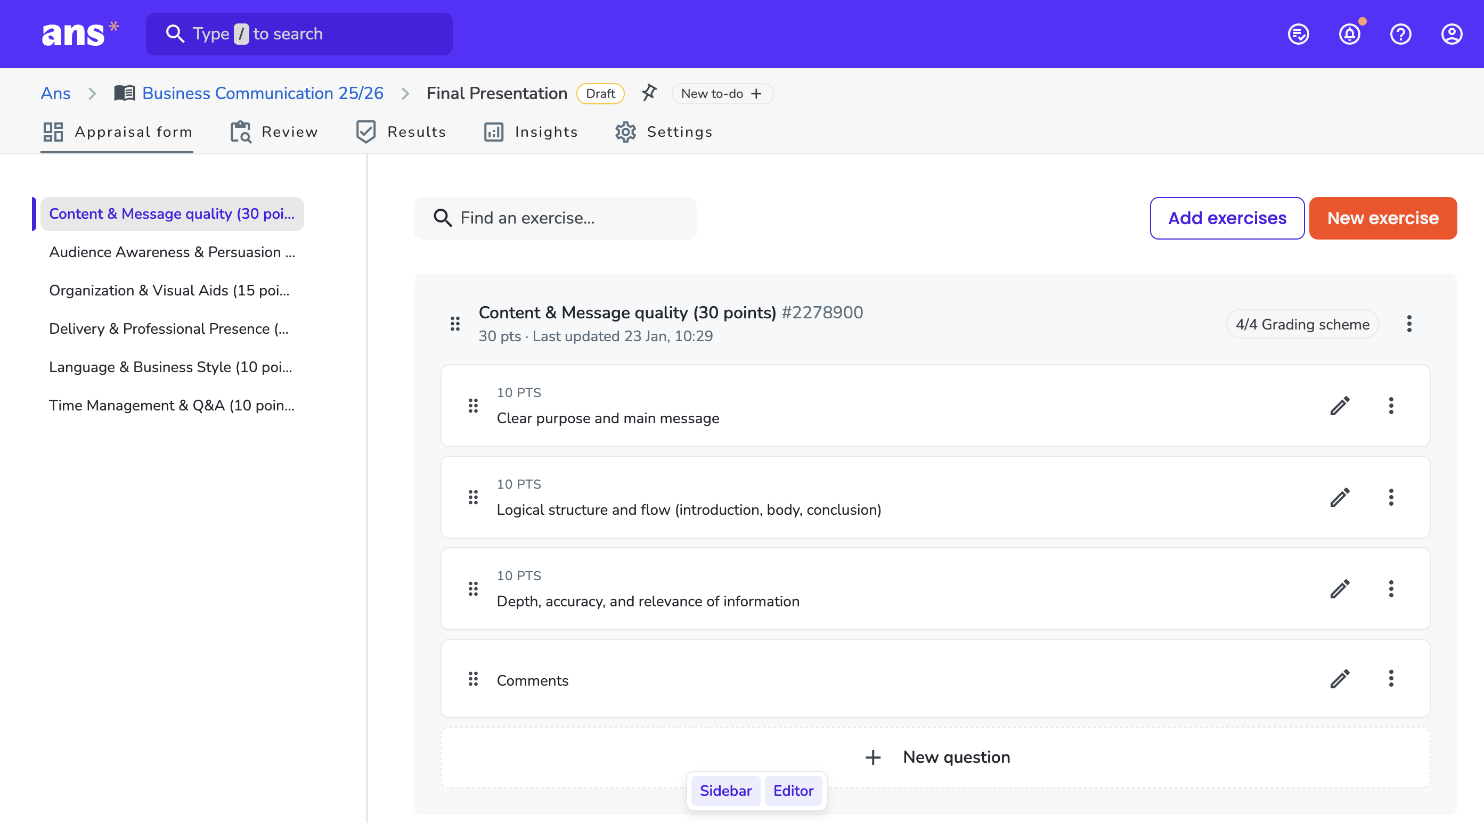
Task: Click the plus icon of New question
Action: (x=873, y=758)
